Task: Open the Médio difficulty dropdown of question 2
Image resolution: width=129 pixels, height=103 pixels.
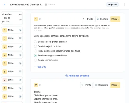Action: (x=115, y=85)
